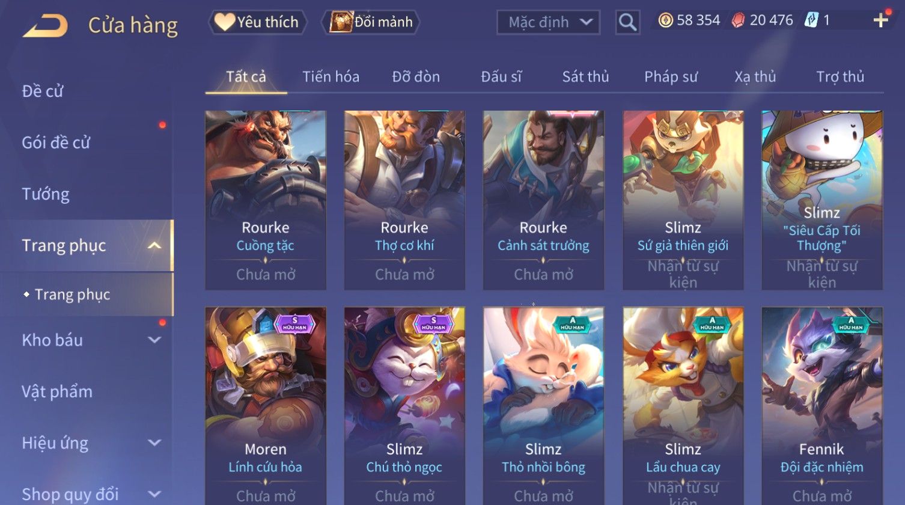Select Moren Lính cứu hỏa skin card
Screen dimensions: 905x505
[266, 406]
